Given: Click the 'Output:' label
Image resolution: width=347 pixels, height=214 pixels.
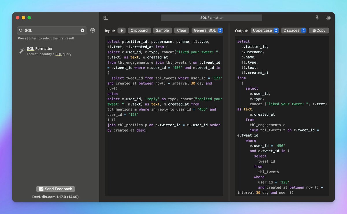Looking at the screenshot, I should [241, 31].
